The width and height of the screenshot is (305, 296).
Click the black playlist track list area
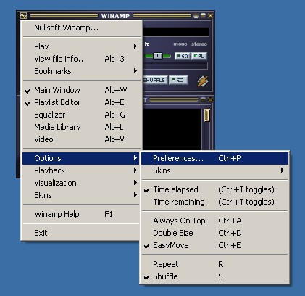click(172, 129)
